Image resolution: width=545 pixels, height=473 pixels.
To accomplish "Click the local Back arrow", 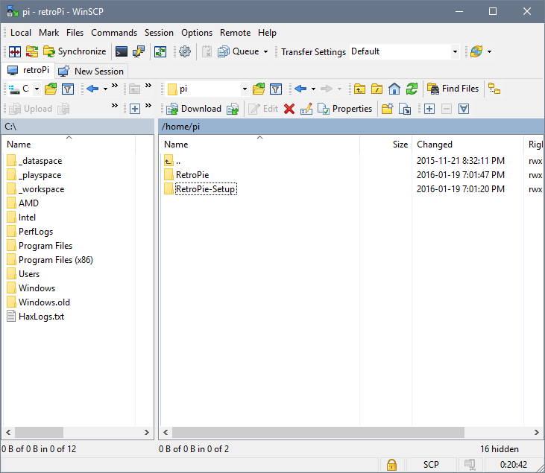I will [x=92, y=89].
